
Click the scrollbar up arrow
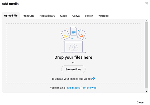[146, 20]
